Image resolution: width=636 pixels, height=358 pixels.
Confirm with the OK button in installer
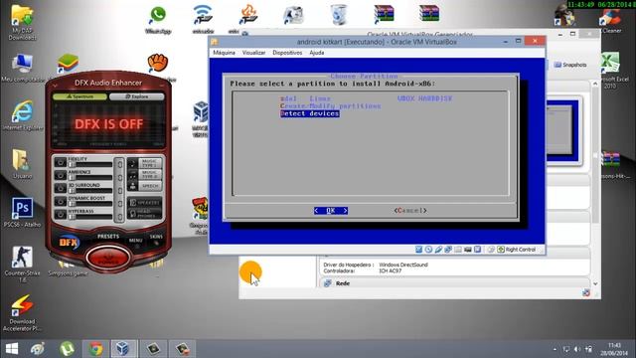331,210
